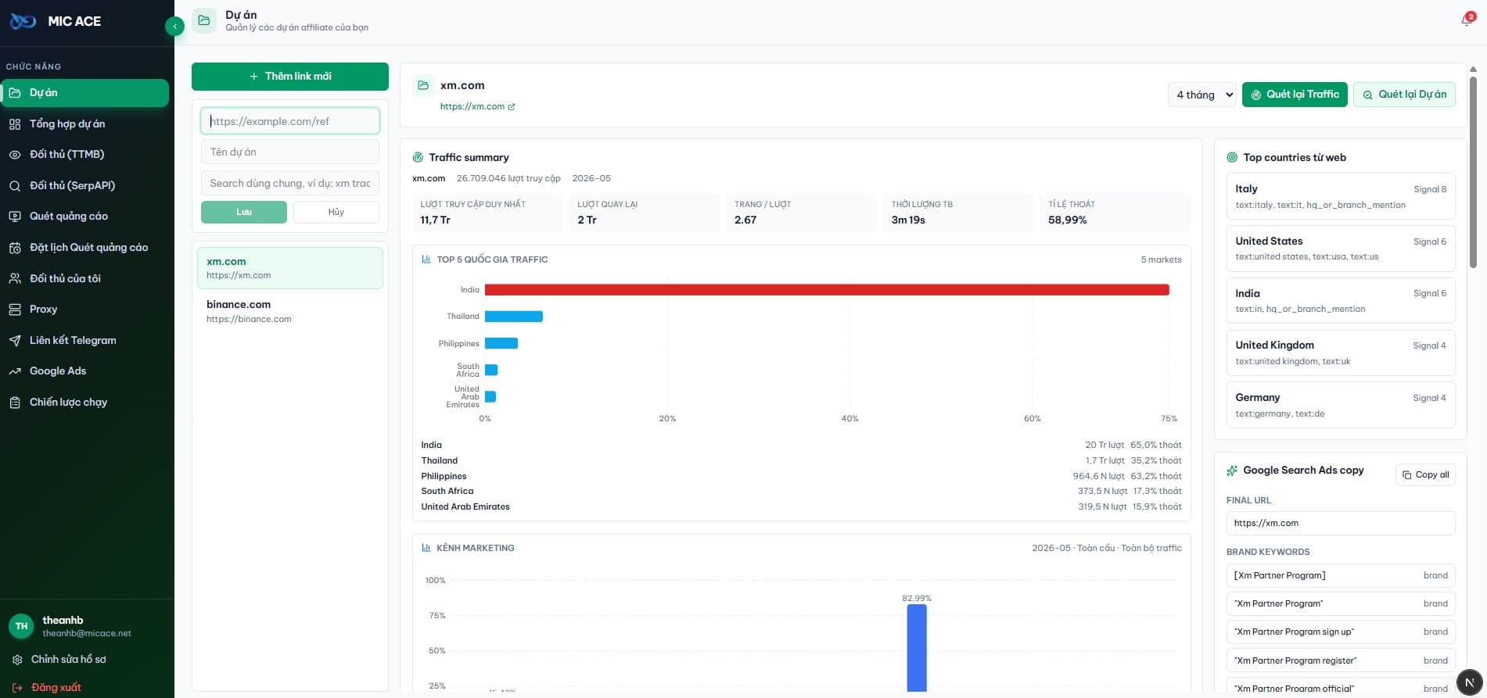Viewport: 1487px width, 698px height.
Task: Click the Thêm link mới button
Action: [x=290, y=77]
